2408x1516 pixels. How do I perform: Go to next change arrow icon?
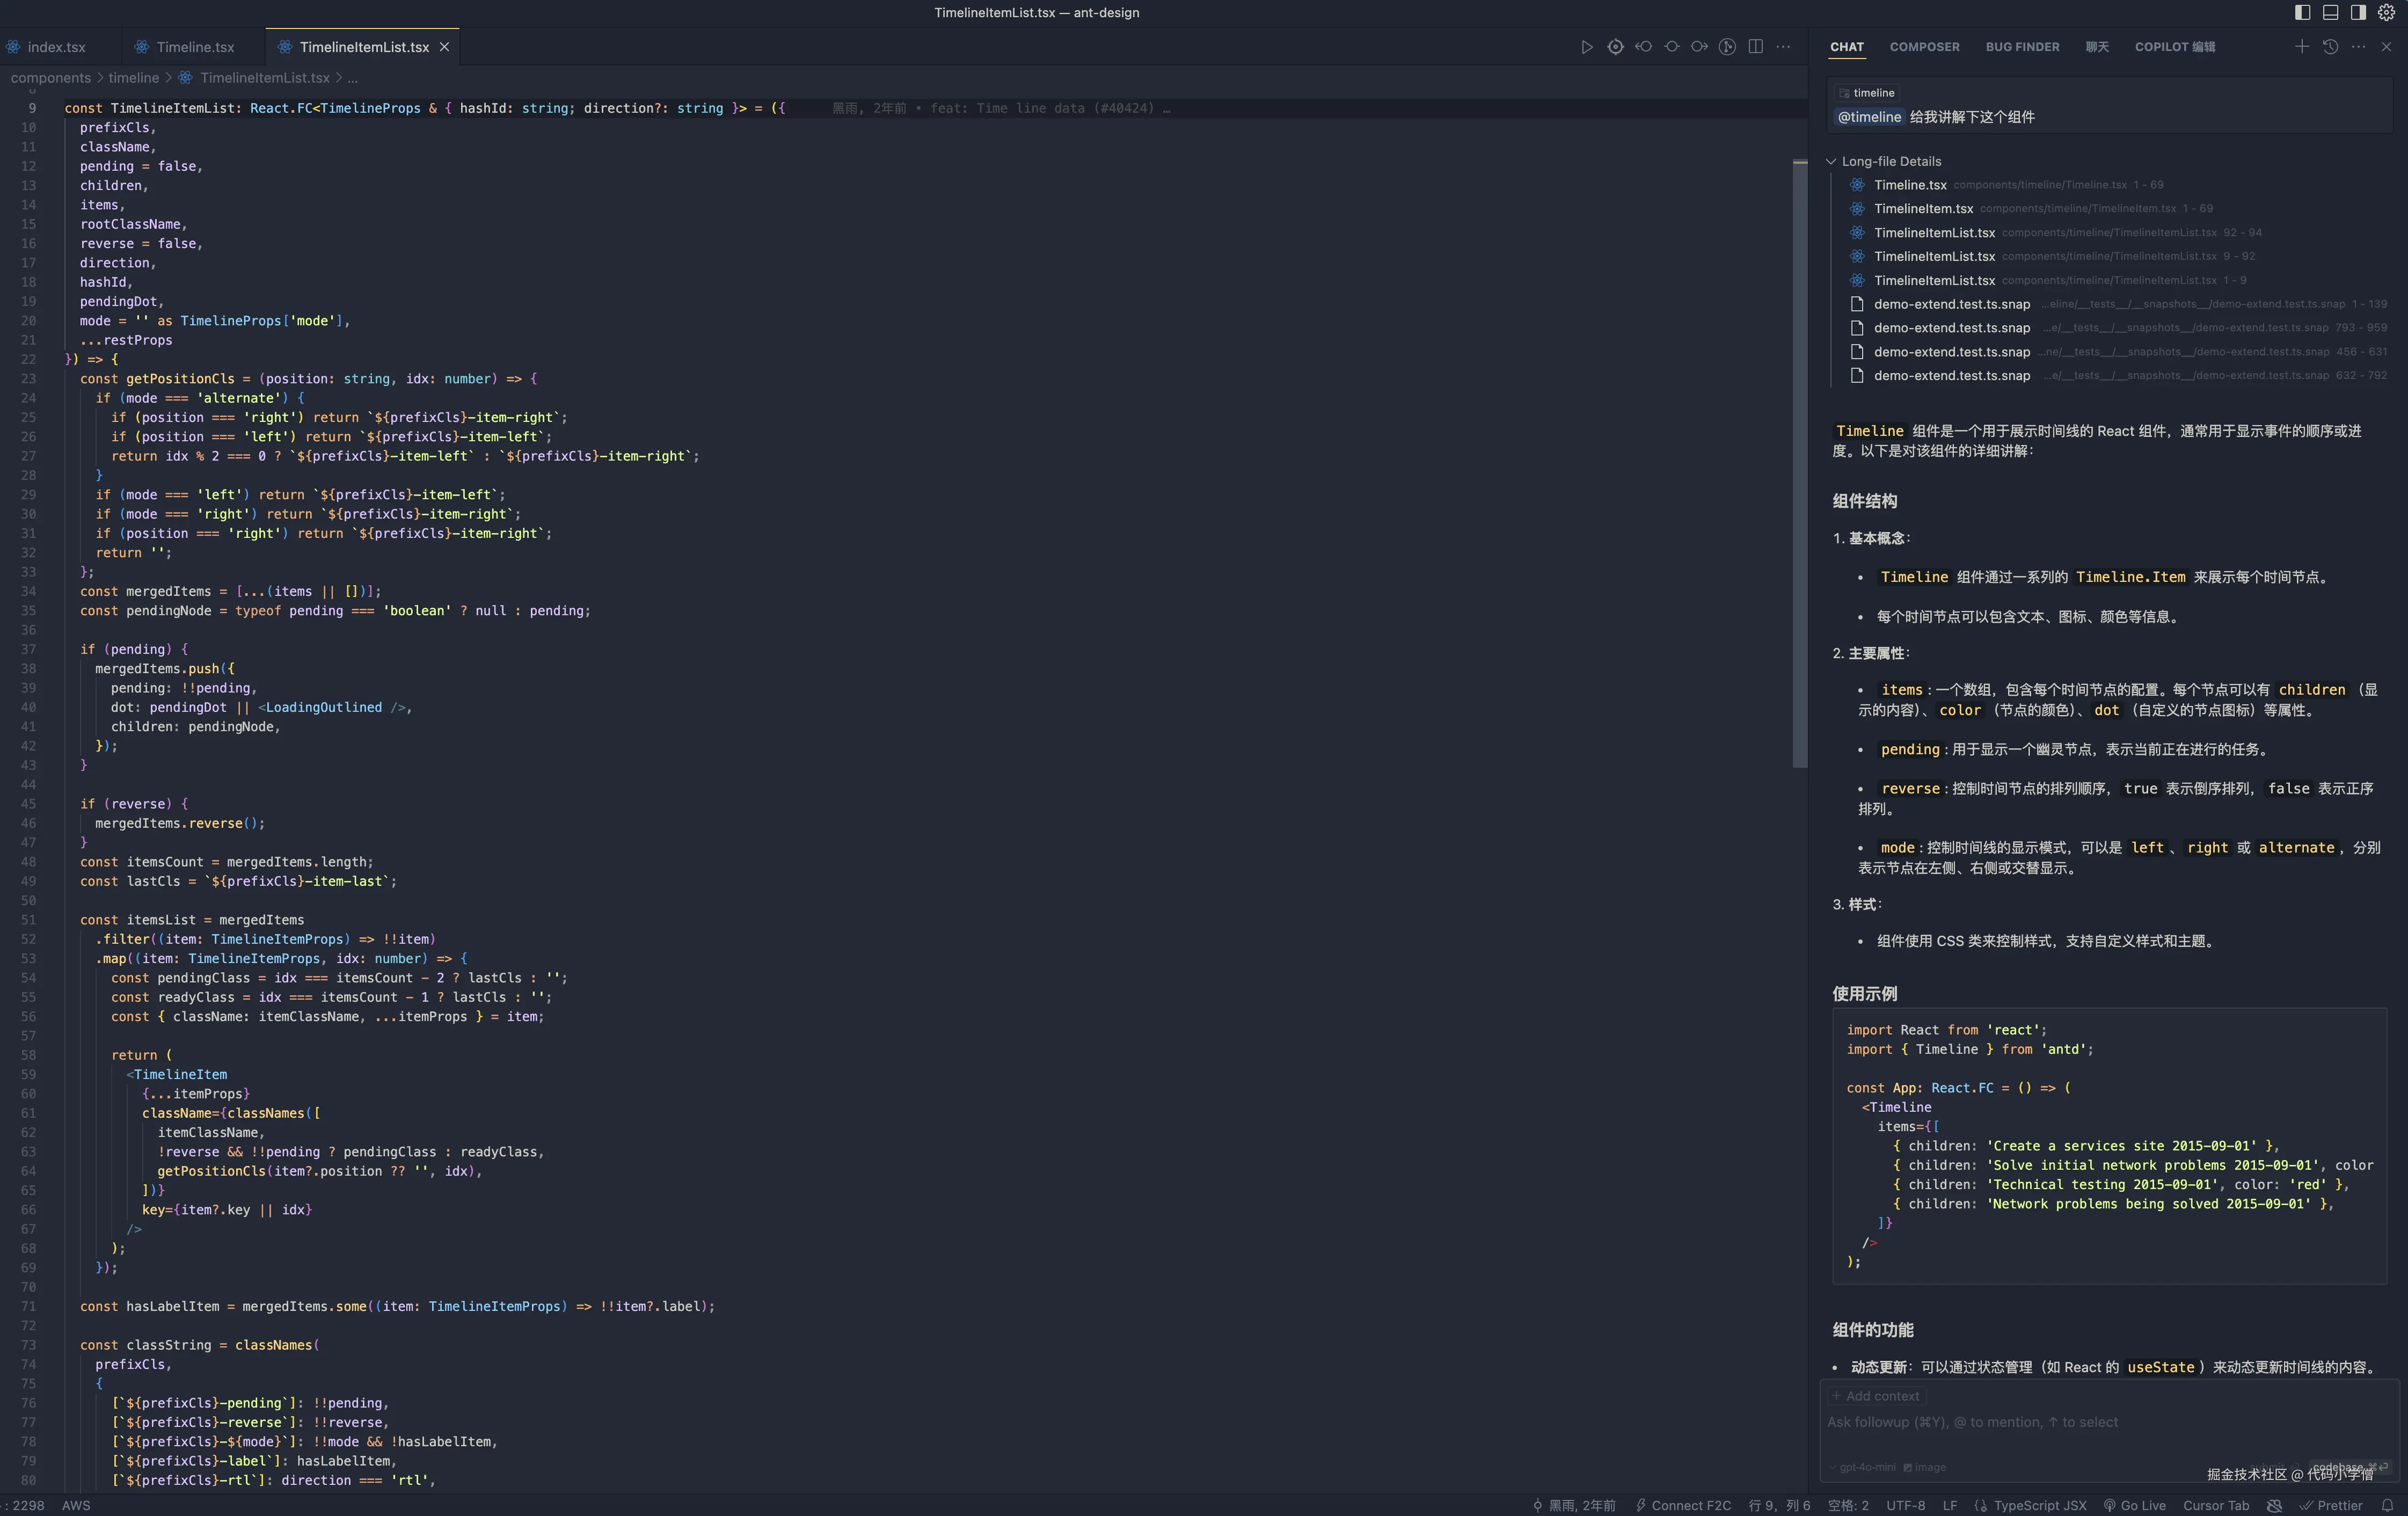tap(1699, 47)
